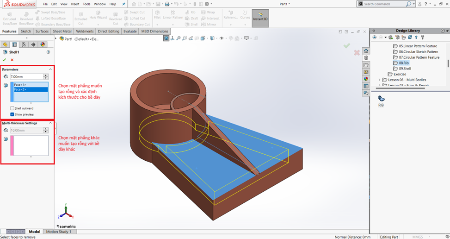Screen dimensions: 450x239
Task: Click the Print icon in top toolbar
Action: (x=167, y=4)
